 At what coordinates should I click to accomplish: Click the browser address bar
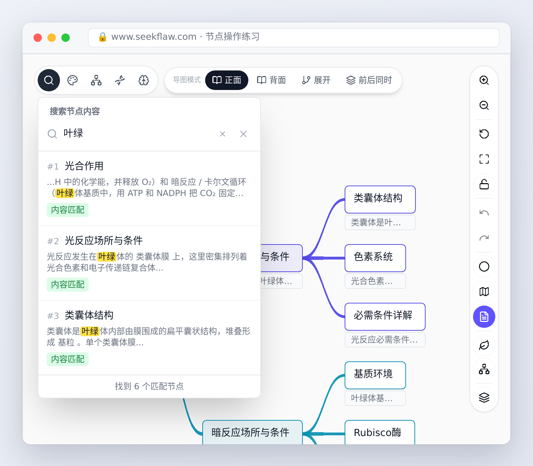click(294, 37)
